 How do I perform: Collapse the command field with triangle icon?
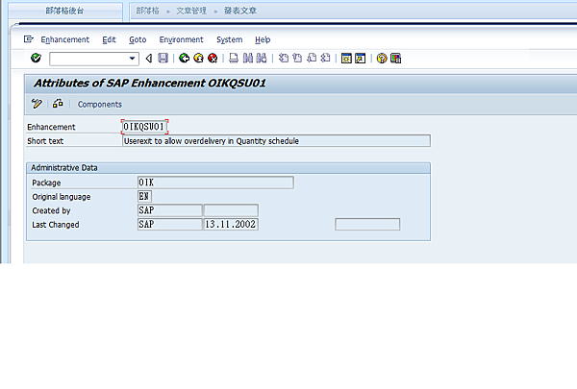pos(149,59)
